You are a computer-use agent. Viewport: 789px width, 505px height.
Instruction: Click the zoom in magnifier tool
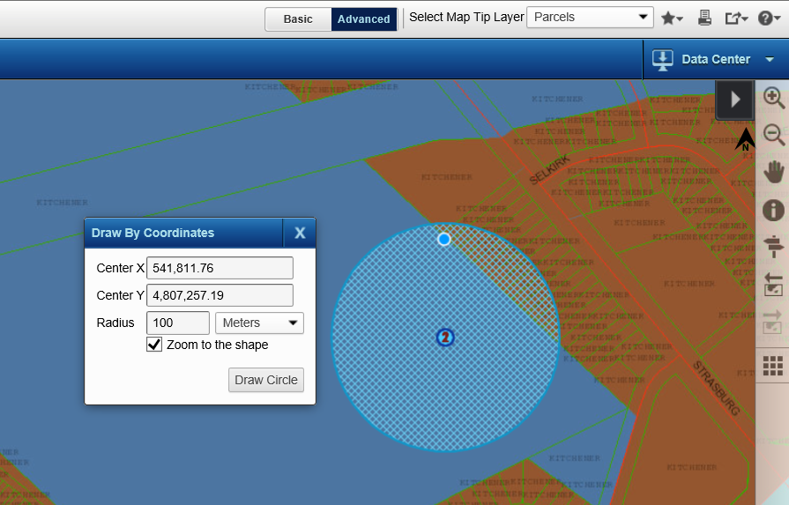click(x=773, y=98)
